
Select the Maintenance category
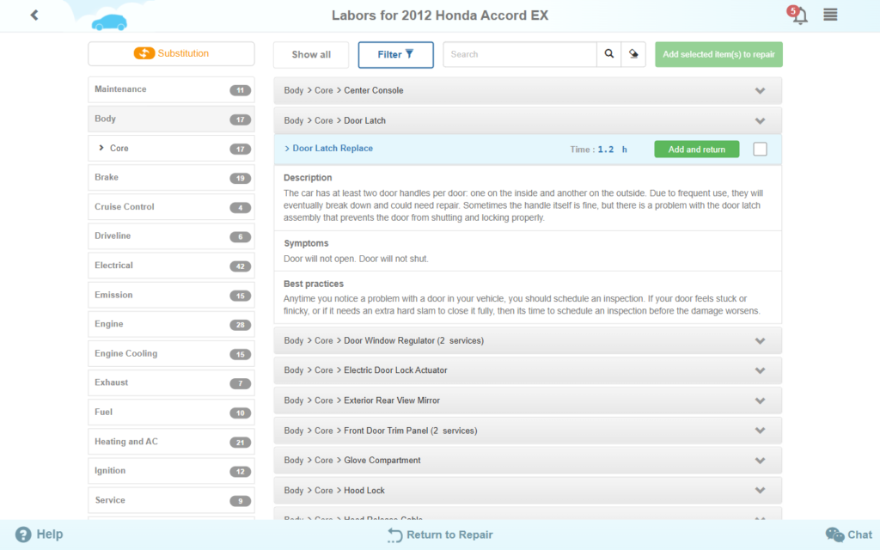pos(171,89)
